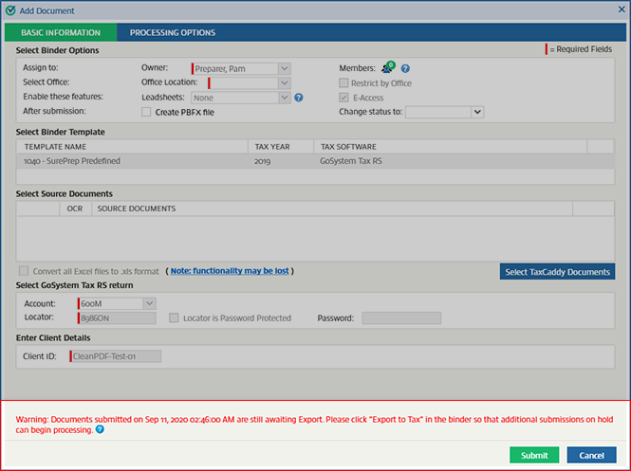Expand the Change status to dropdown
The height and width of the screenshot is (471, 631).
pyautogui.click(x=477, y=112)
